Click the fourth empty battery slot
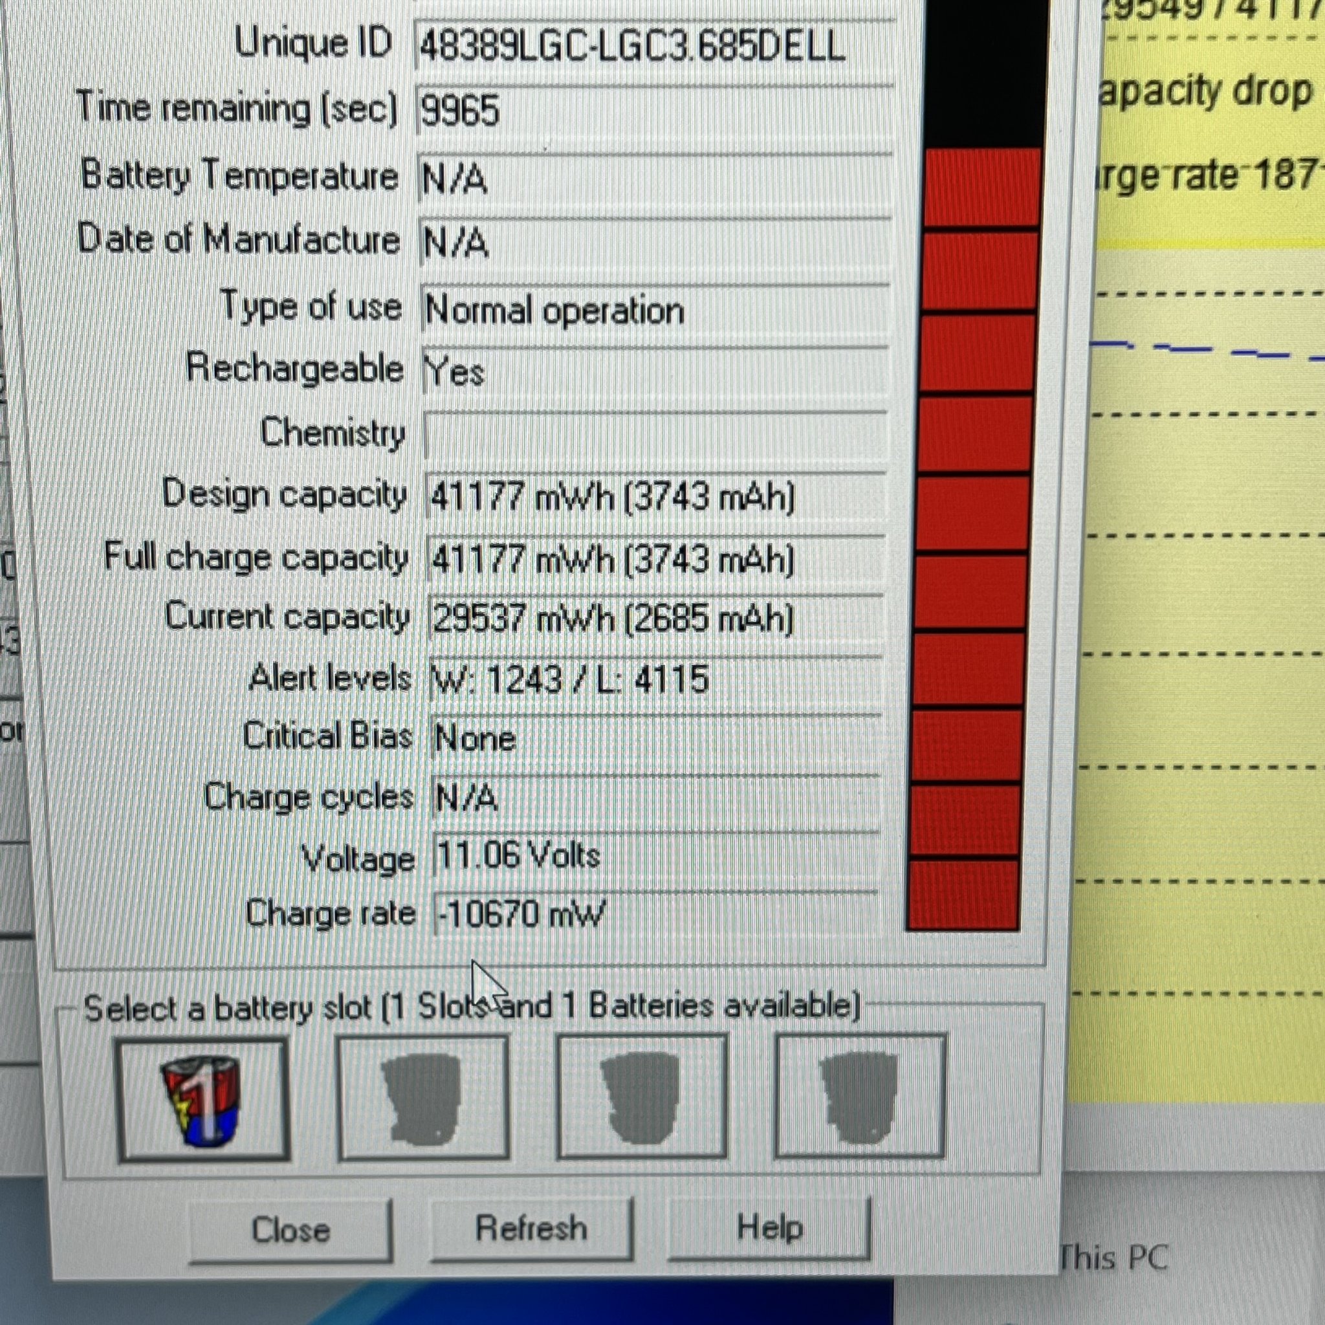The height and width of the screenshot is (1325, 1325). click(859, 1097)
